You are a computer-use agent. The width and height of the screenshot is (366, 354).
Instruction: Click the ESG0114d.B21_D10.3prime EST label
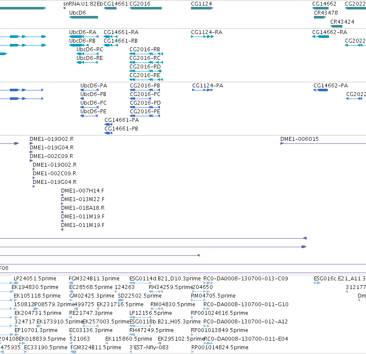click(x=165, y=279)
